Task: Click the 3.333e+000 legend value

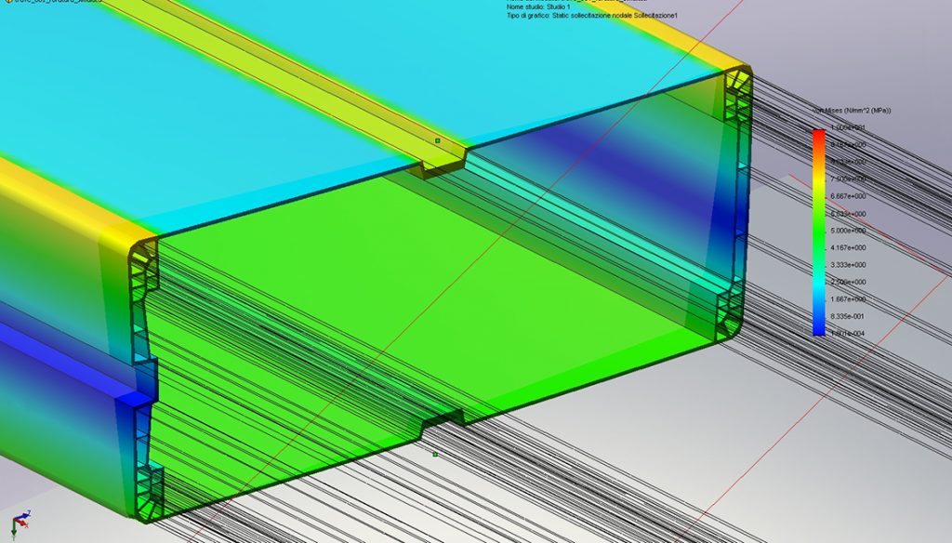Action: coord(846,265)
